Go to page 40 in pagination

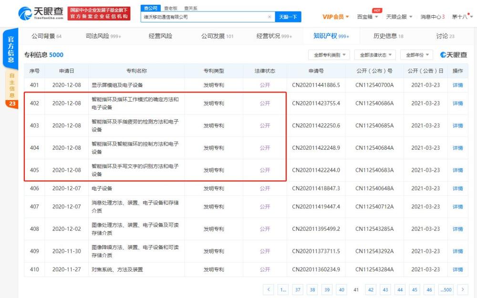tap(342, 289)
